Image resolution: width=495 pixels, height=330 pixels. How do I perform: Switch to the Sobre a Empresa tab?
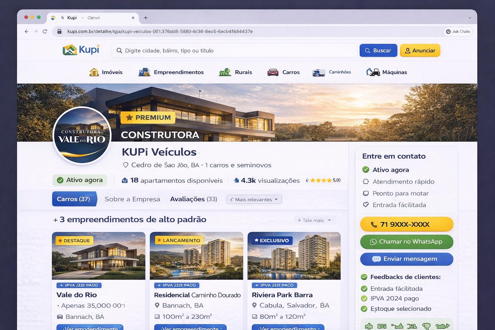132,199
